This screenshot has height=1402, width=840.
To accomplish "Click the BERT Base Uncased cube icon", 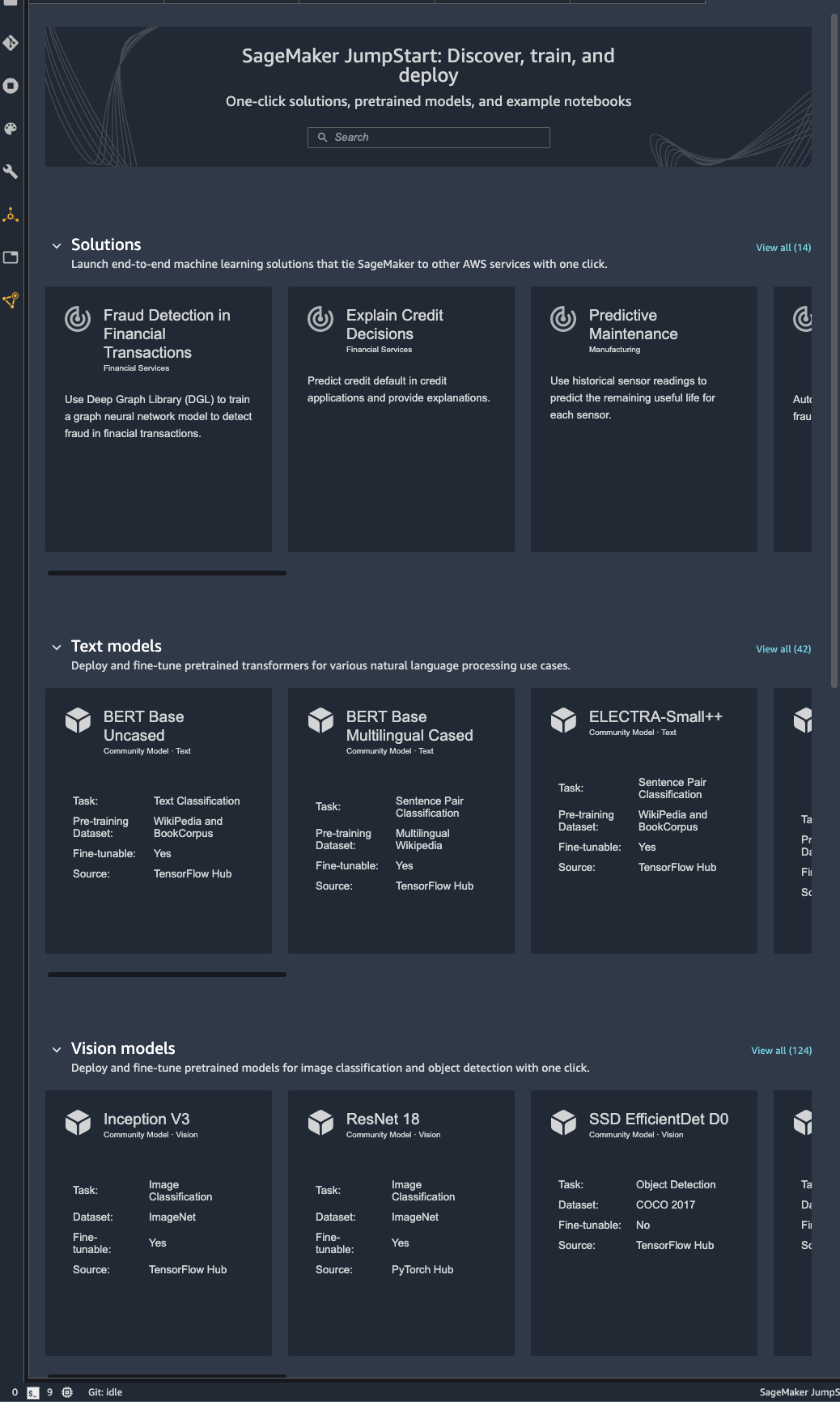I will [x=78, y=720].
